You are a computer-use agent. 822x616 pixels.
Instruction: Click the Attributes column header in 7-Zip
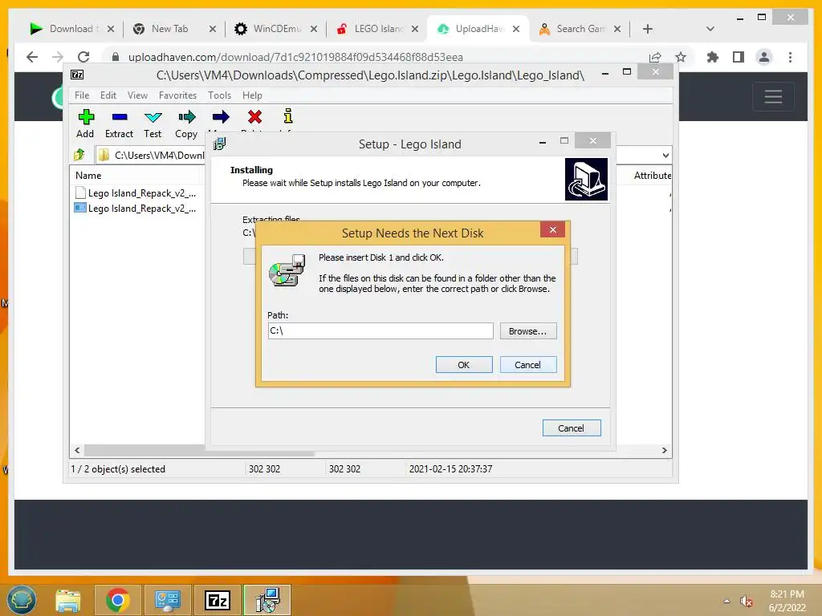pos(652,176)
